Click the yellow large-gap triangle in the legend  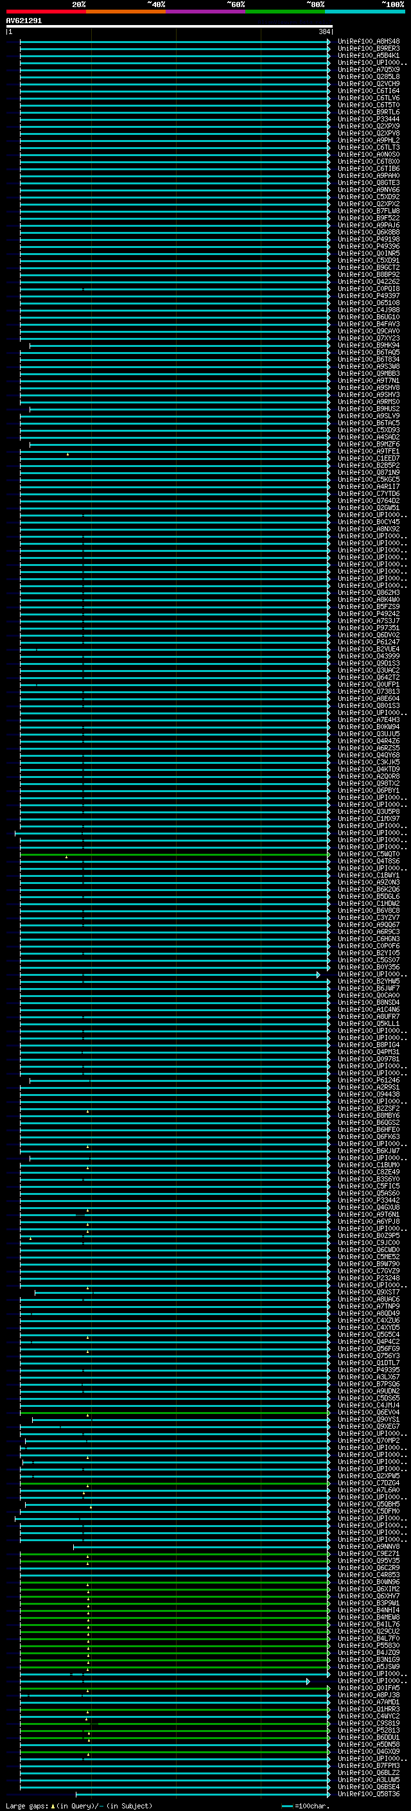pyautogui.click(x=53, y=1806)
